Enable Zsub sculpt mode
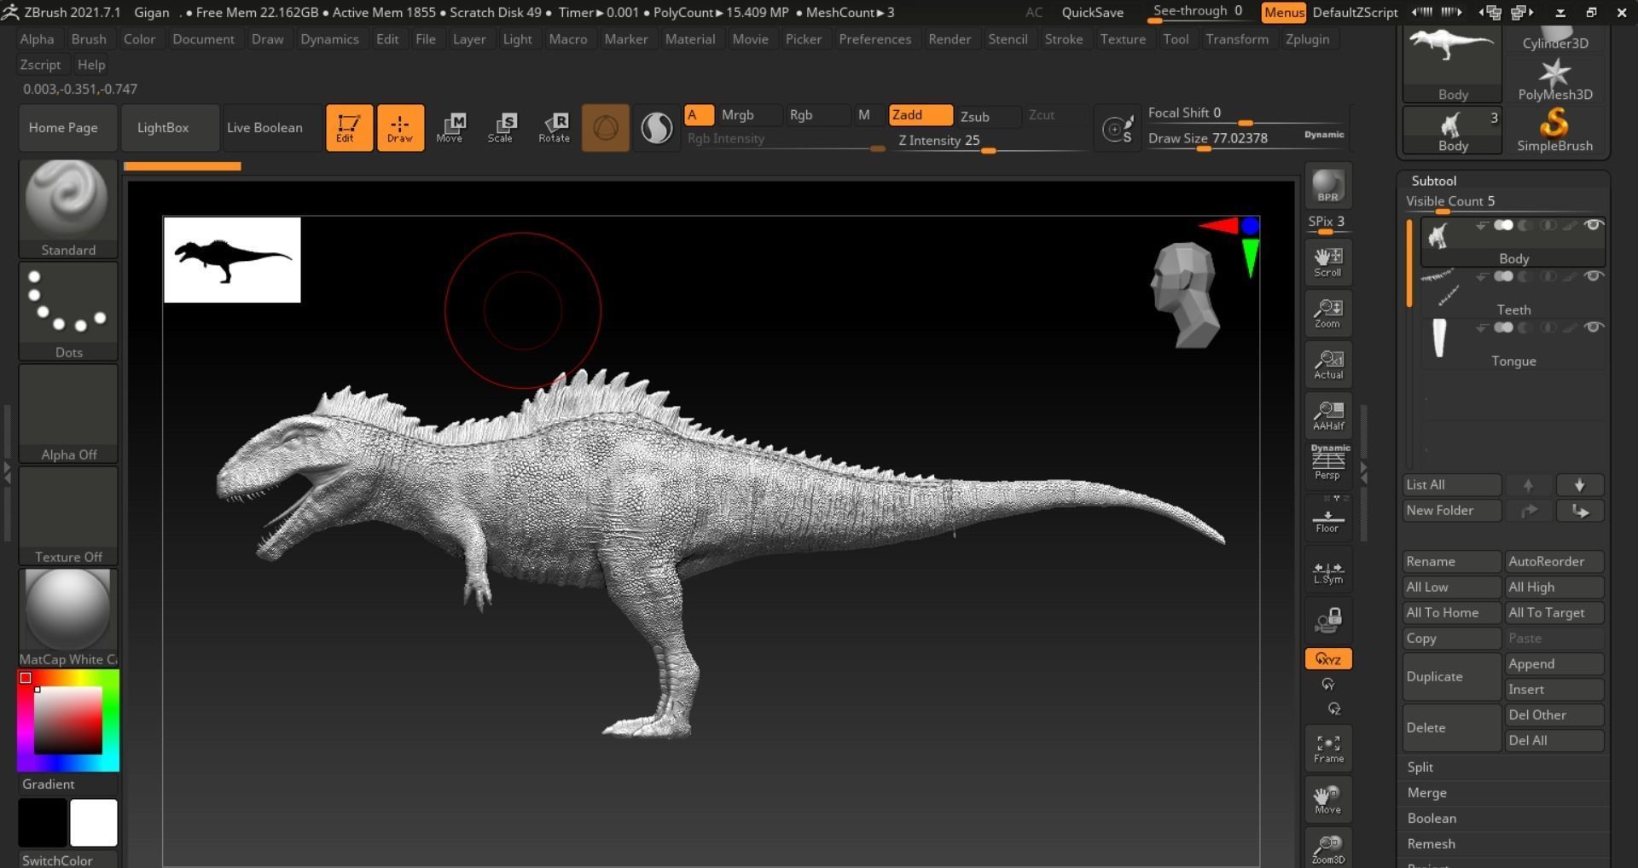Screen dimensions: 1638x868 (x=988, y=117)
